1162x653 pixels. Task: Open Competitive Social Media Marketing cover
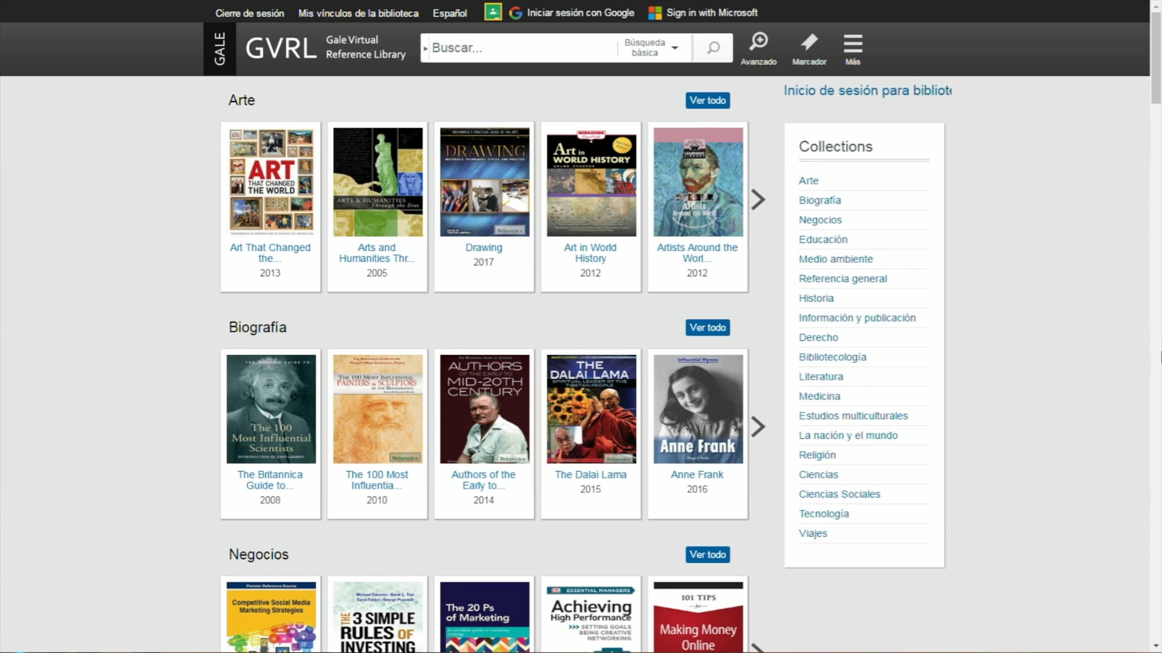tap(271, 617)
